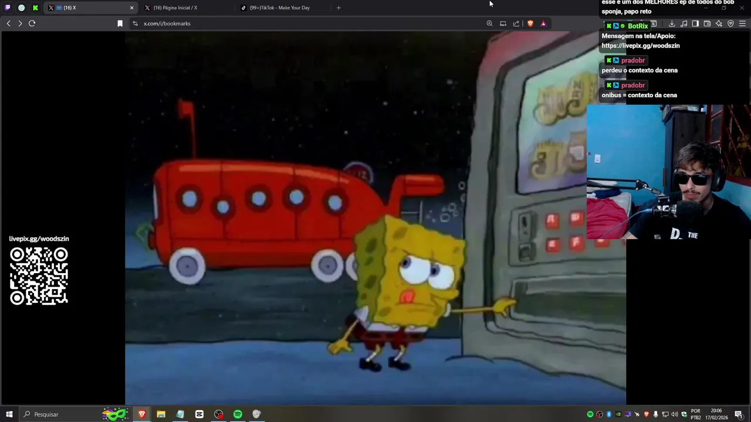The width and height of the screenshot is (751, 422).
Task: Open the Windows notification center
Action: (x=739, y=414)
